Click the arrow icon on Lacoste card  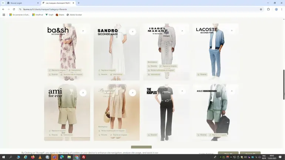(232, 31)
